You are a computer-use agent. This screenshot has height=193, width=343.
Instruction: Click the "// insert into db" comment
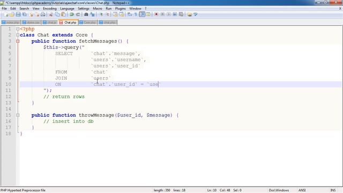68,121
